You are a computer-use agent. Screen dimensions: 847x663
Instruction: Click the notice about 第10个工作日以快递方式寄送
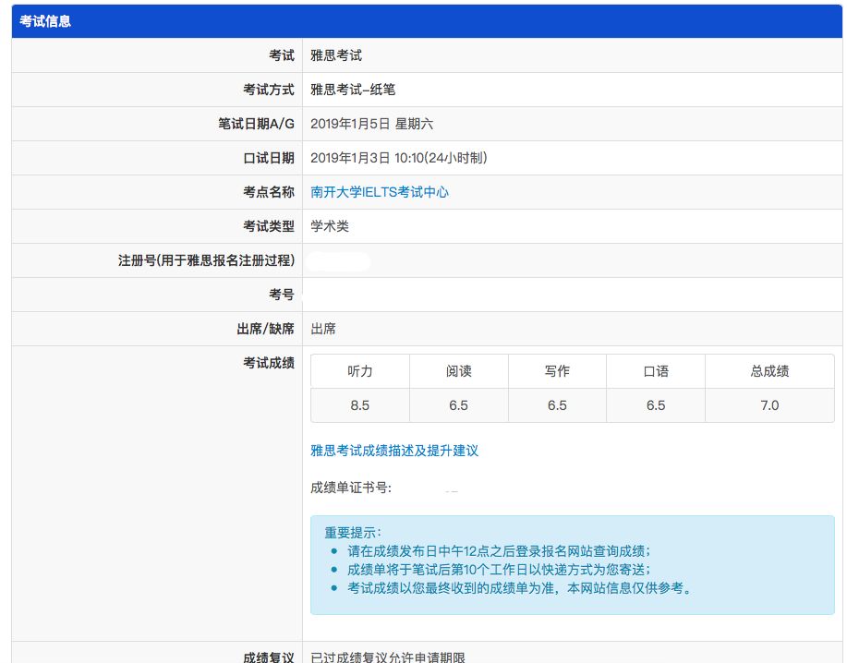(x=499, y=570)
